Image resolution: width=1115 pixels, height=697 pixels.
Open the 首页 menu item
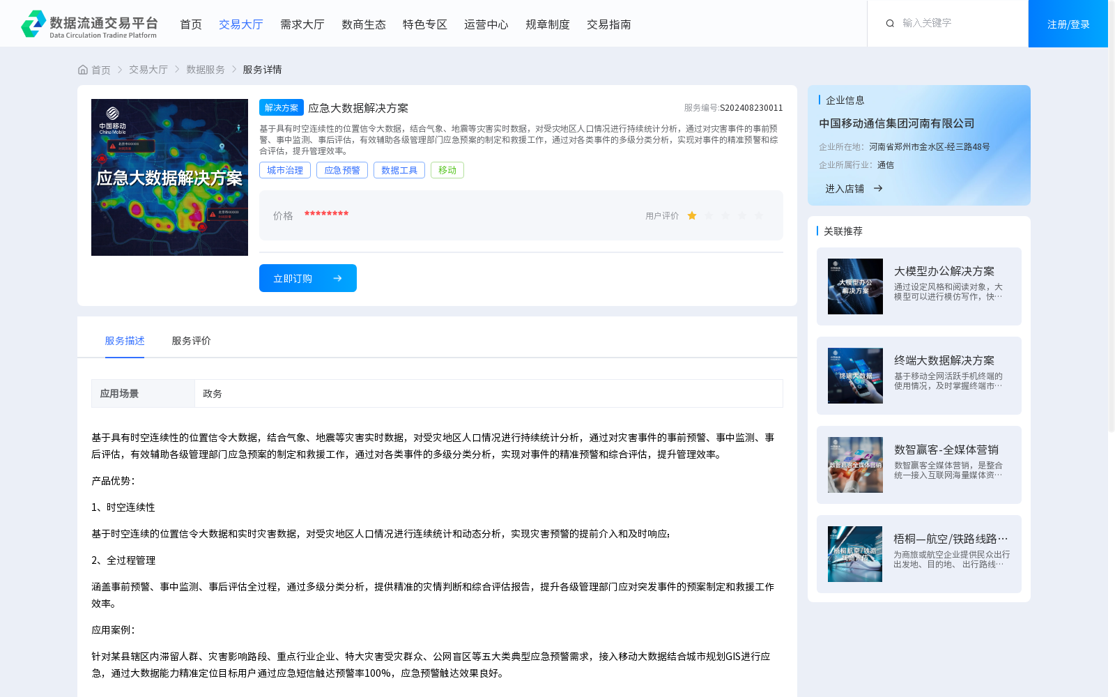[191, 24]
